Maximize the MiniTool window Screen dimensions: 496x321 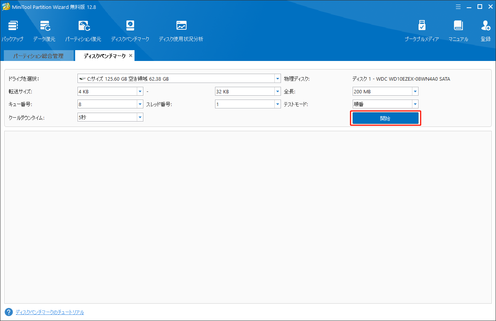point(480,7)
